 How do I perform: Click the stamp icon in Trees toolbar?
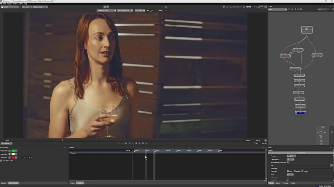point(292,9)
